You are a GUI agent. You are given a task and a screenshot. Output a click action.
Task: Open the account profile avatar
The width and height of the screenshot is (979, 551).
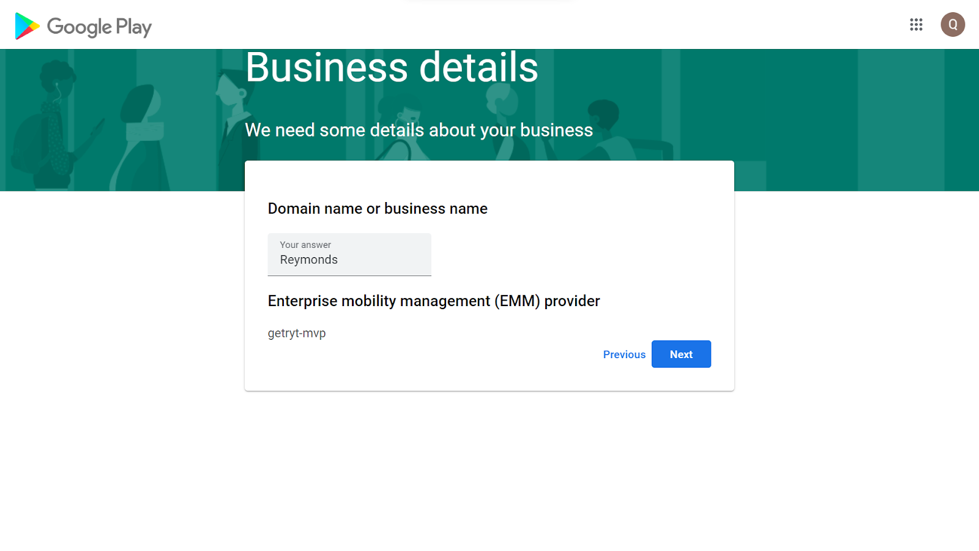click(x=953, y=24)
